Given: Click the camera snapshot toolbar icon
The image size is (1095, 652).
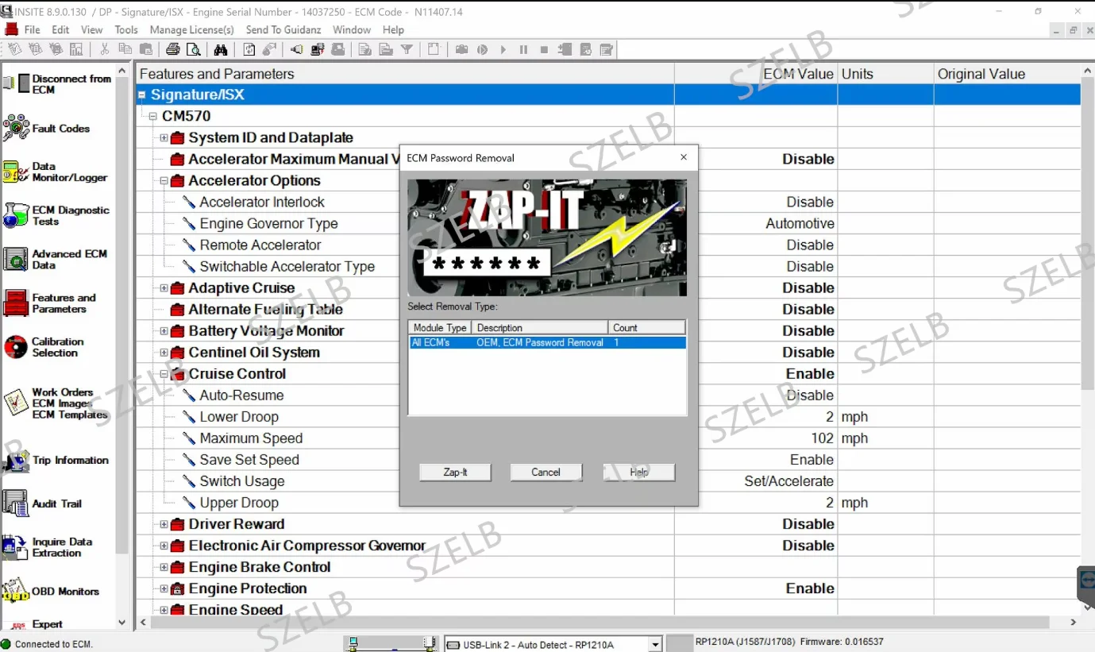Looking at the screenshot, I should pyautogui.click(x=461, y=49).
